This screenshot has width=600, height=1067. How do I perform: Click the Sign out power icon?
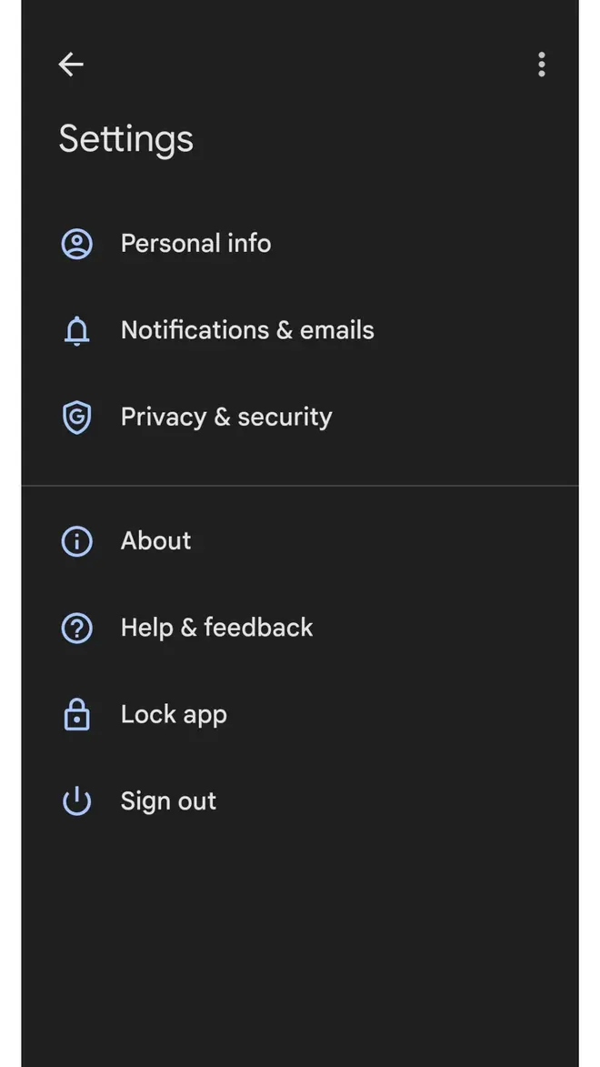(x=76, y=801)
